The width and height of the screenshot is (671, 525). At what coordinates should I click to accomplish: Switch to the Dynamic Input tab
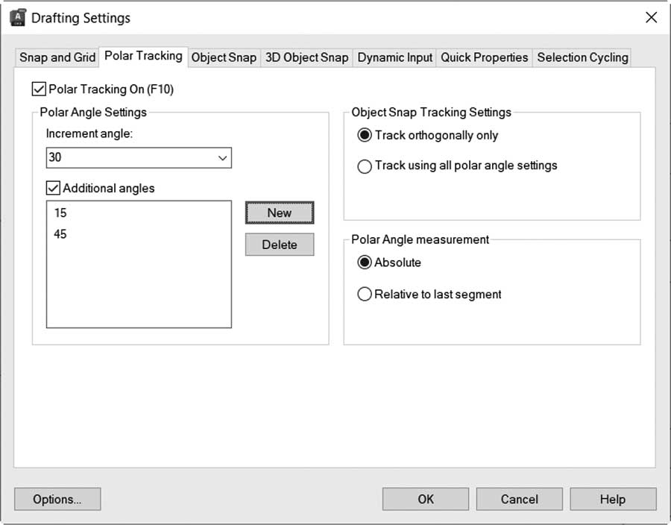(x=394, y=57)
